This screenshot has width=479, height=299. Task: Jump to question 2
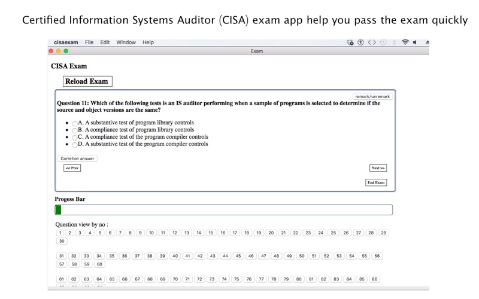click(x=70, y=233)
